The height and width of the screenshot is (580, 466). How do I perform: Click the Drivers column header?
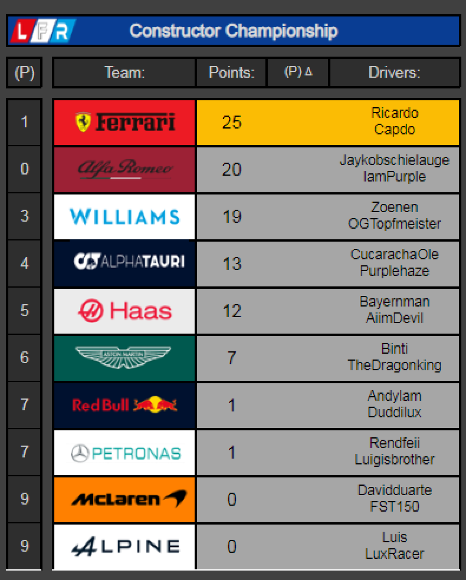click(x=394, y=72)
